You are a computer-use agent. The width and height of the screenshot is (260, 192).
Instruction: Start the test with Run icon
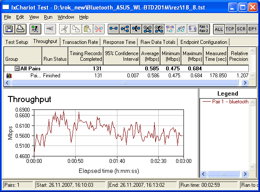(x=35, y=29)
